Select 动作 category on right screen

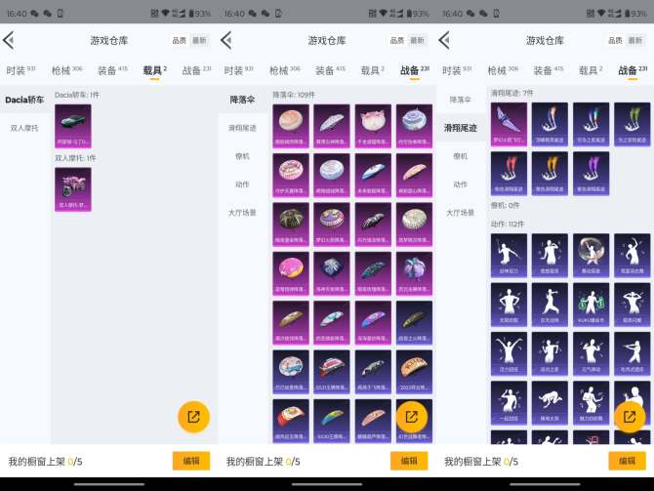coord(461,184)
